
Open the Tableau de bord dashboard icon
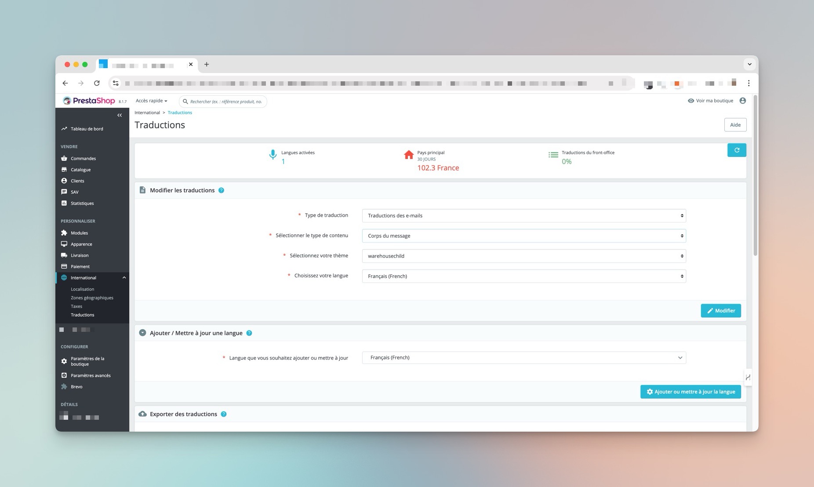[x=64, y=128]
